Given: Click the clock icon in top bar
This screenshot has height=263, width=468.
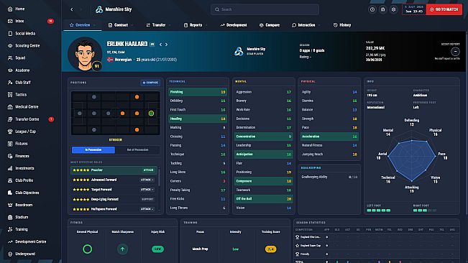Looking at the screenshot, I should (372, 9).
